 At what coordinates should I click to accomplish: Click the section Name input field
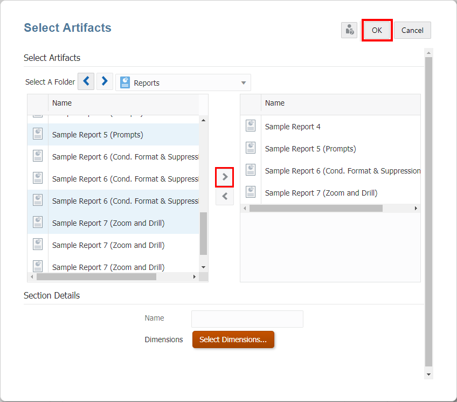click(x=247, y=318)
